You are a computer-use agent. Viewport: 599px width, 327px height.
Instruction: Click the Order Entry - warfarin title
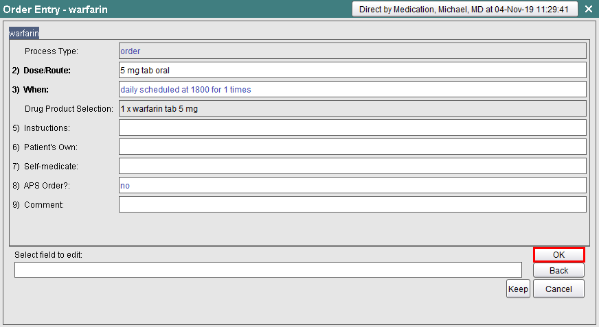pos(56,10)
